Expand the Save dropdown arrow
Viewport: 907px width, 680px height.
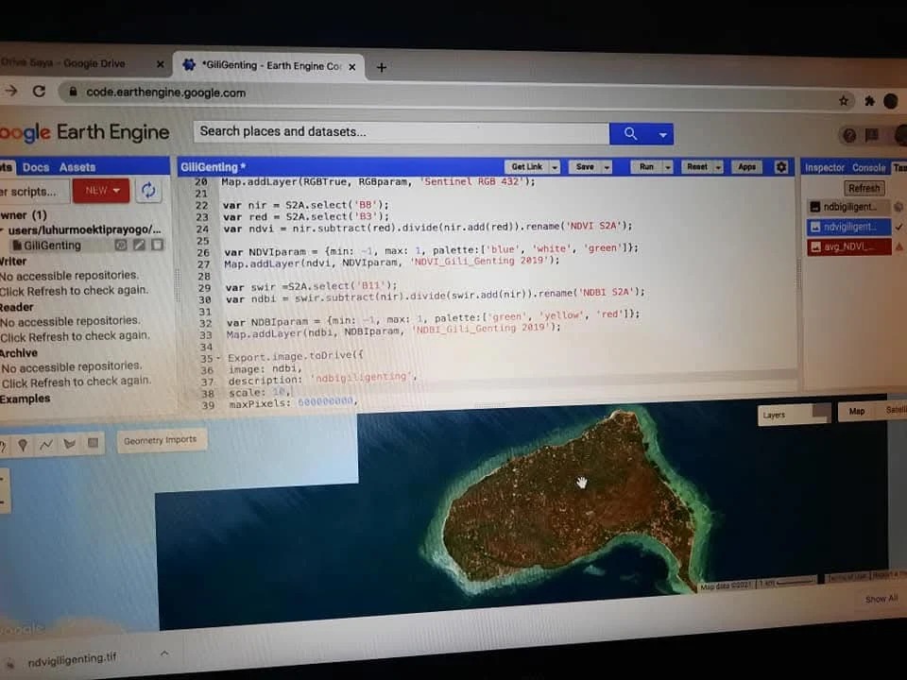click(x=607, y=168)
